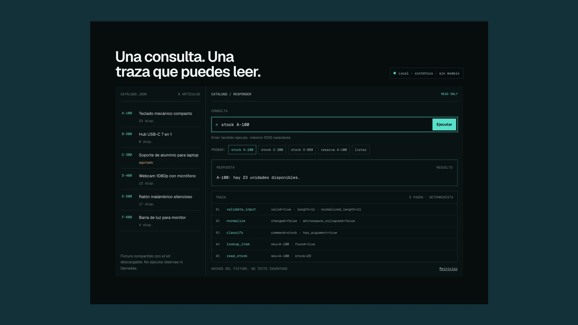Choose the 'stock X-999' sample query
The width and height of the screenshot is (578, 325).
click(x=302, y=150)
